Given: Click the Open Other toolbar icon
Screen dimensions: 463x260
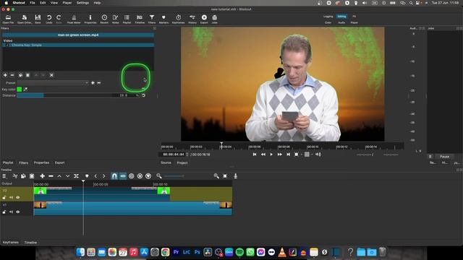Looking at the screenshot, I should coord(24,19).
